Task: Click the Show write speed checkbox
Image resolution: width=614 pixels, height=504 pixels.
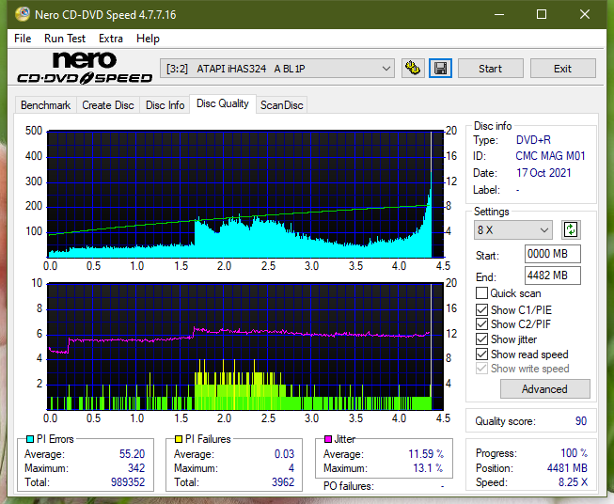Action: coord(481,369)
